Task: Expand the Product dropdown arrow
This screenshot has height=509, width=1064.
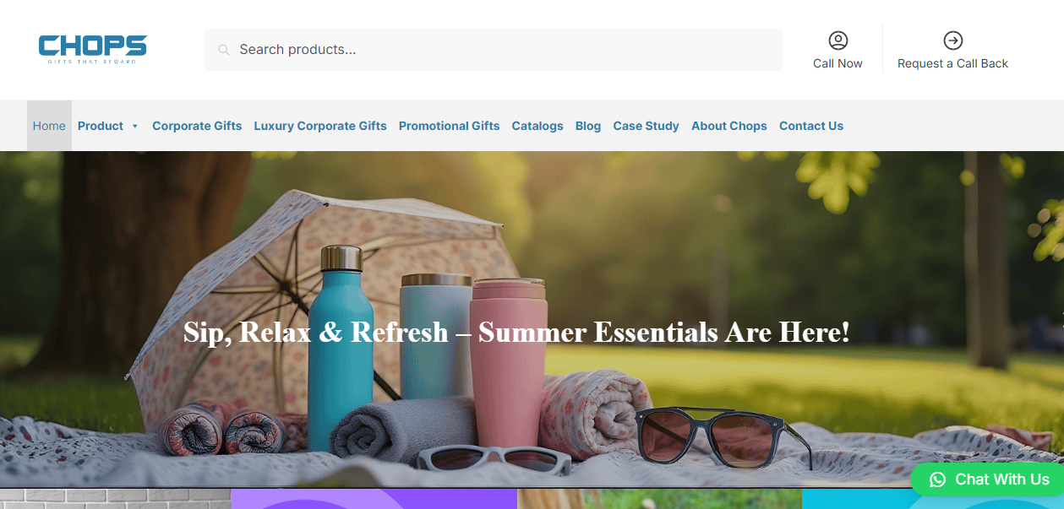Action: [x=134, y=127]
